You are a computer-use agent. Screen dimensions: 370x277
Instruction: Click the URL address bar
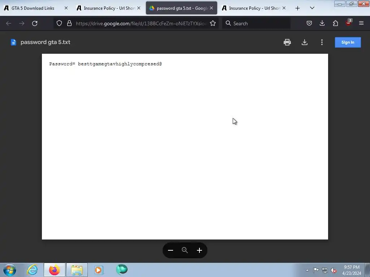pyautogui.click(x=141, y=23)
